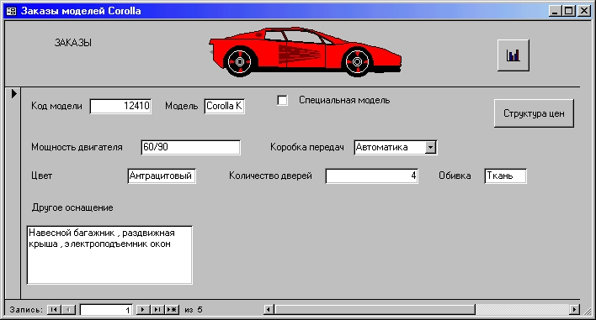This screenshot has height=320, width=596.
Task: Click the record selector arrow
Action: click(x=13, y=93)
